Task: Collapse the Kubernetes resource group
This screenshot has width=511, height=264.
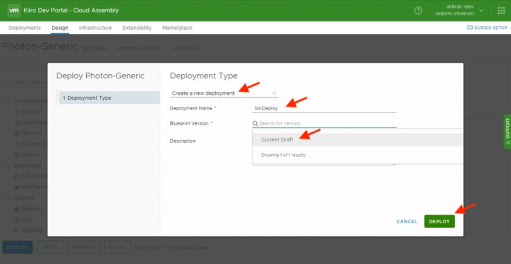Action: [x=8, y=166]
